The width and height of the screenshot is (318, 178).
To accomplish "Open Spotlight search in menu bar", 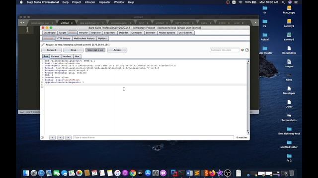I will pyautogui.click(x=283, y=2).
